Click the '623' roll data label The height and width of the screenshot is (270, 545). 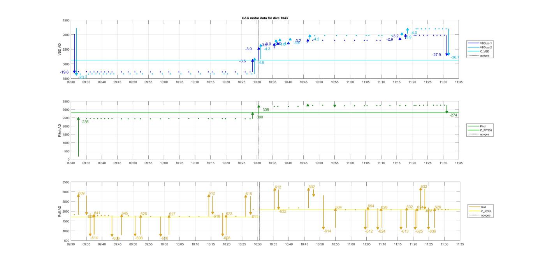point(229,214)
